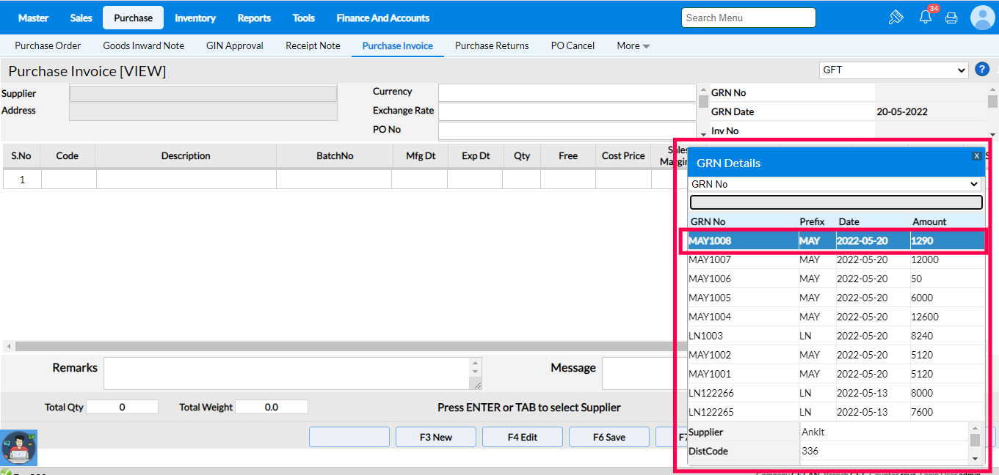Click the Supplier value Ankit

(x=813, y=432)
